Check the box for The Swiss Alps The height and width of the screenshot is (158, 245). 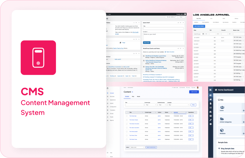pos(127,116)
